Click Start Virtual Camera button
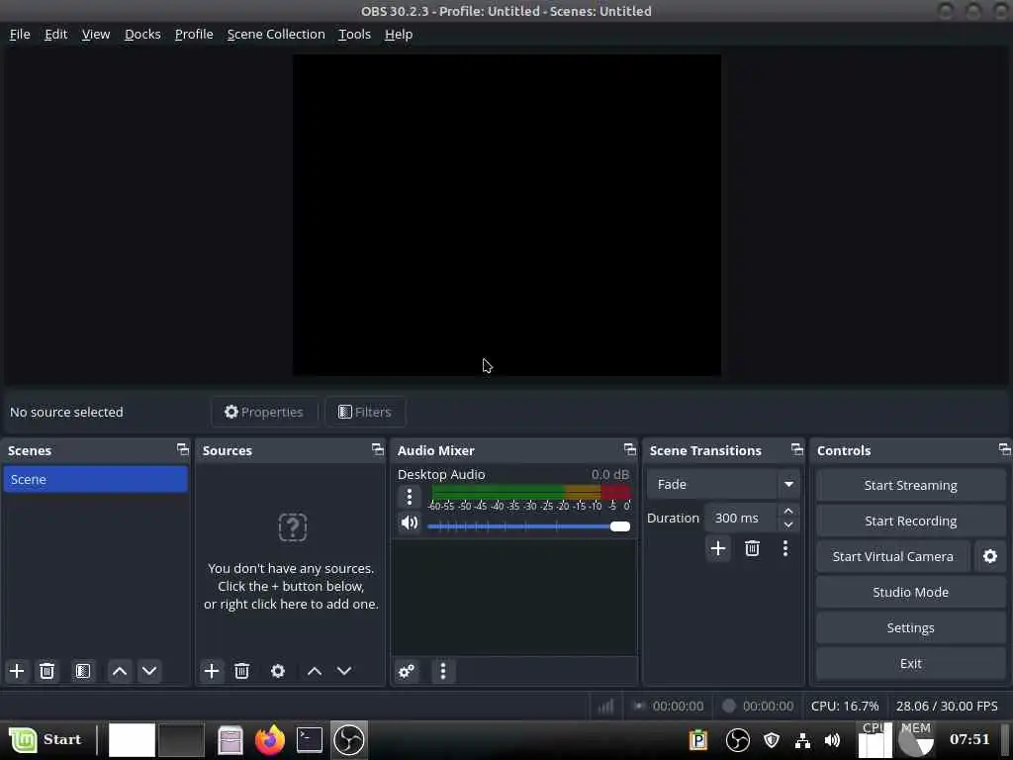 click(x=893, y=556)
